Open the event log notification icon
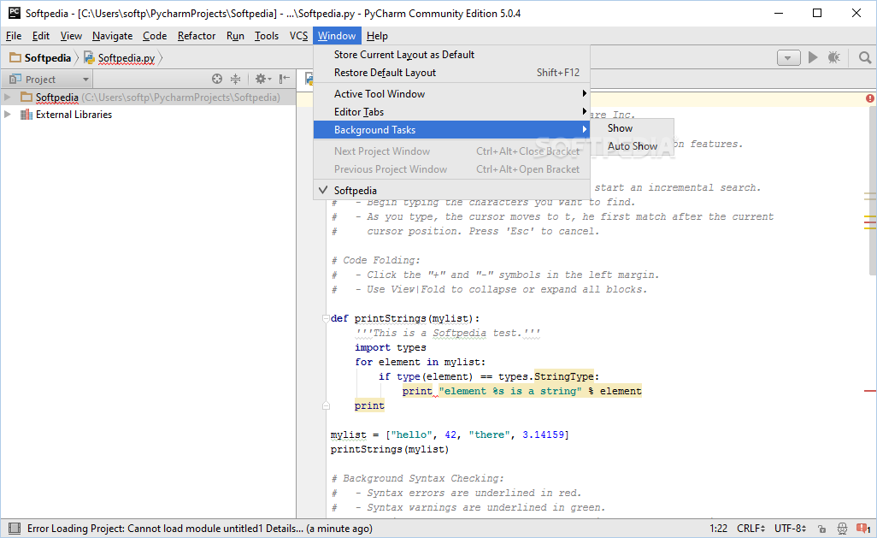This screenshot has height=538, width=877. [863, 528]
